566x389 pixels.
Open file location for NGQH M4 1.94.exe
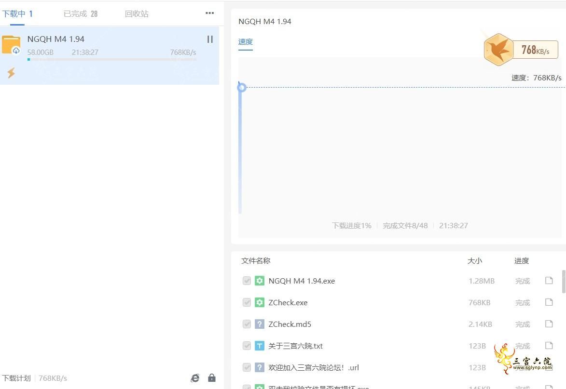[549, 281]
